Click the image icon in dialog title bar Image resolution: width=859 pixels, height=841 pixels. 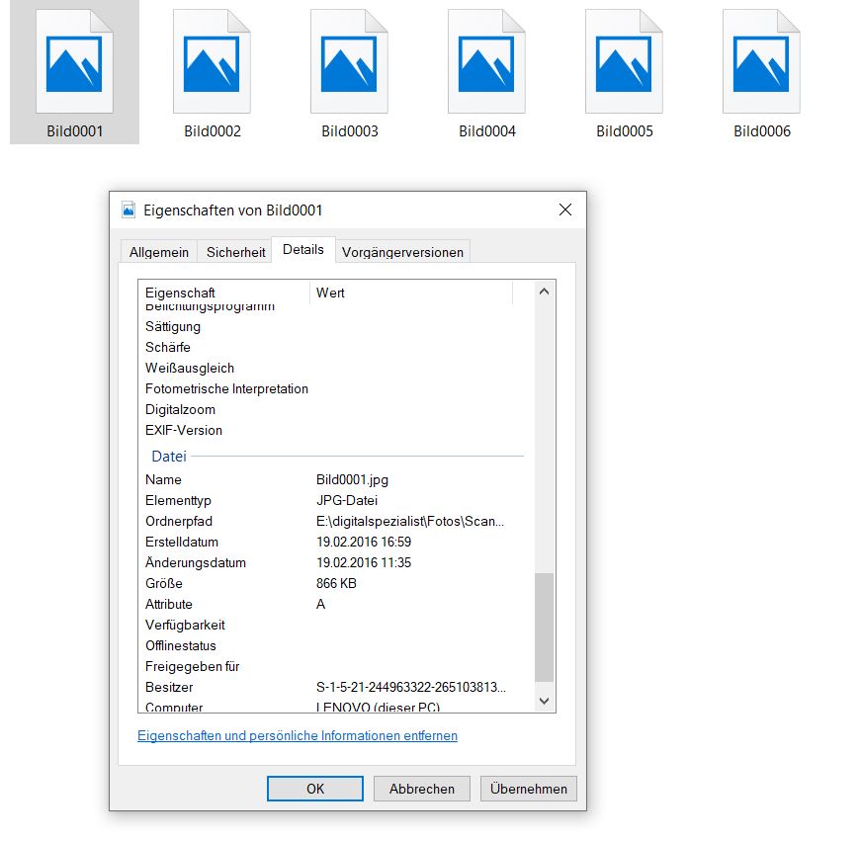pos(129,210)
